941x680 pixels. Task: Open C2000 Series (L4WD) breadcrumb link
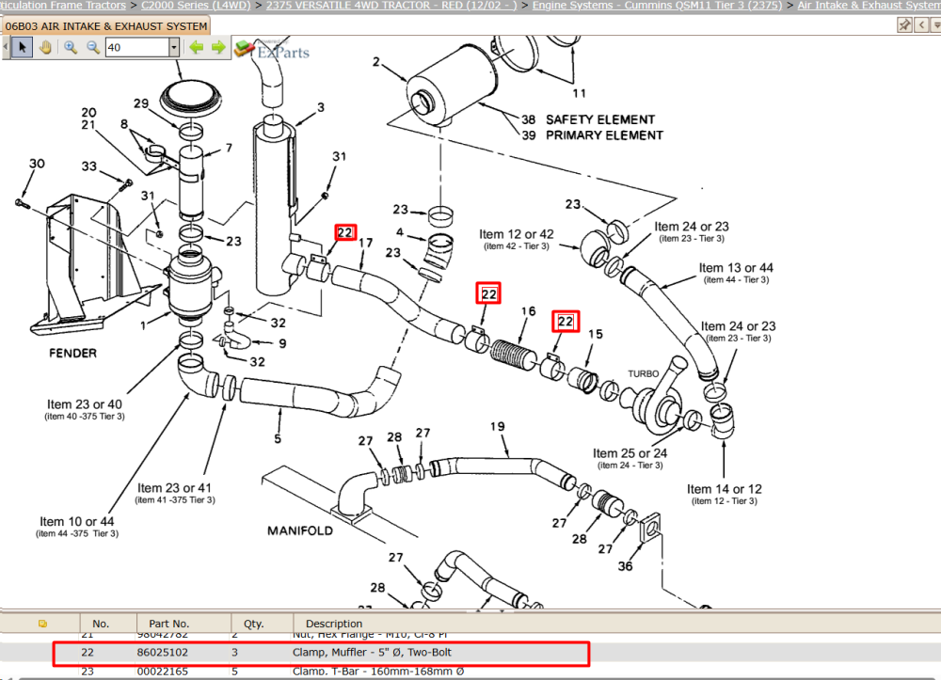point(196,5)
